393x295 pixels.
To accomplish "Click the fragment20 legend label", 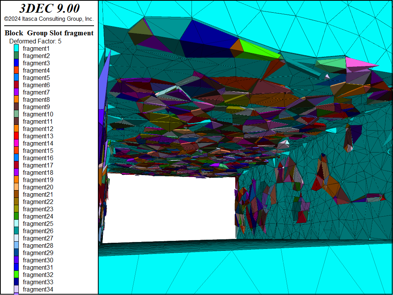I will pos(38,187).
